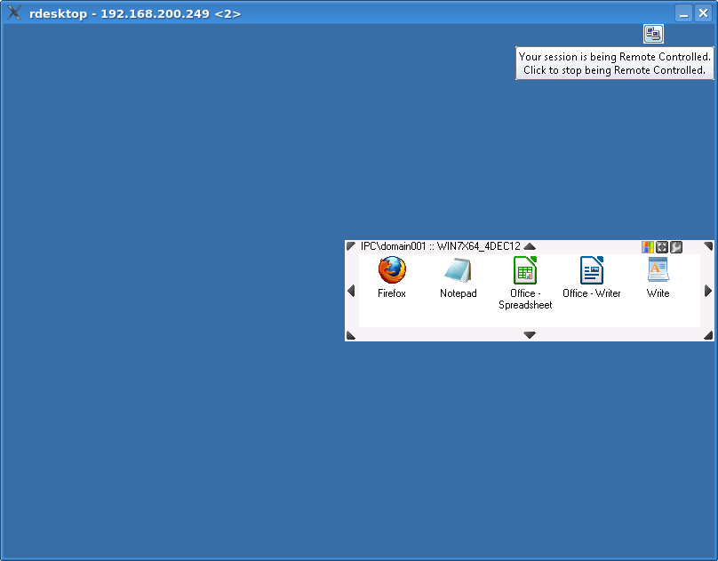
Task: Click the up arrow beside WIN7X64_4DEC12 title
Action: tap(530, 247)
